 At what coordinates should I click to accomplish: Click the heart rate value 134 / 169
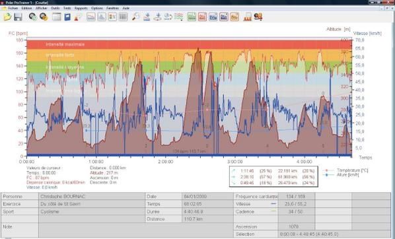(x=296, y=197)
